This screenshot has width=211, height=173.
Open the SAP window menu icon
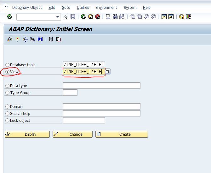[x=6, y=7]
